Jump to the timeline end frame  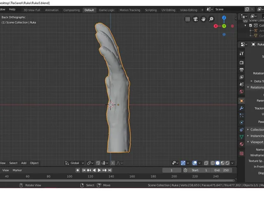click(x=110, y=170)
